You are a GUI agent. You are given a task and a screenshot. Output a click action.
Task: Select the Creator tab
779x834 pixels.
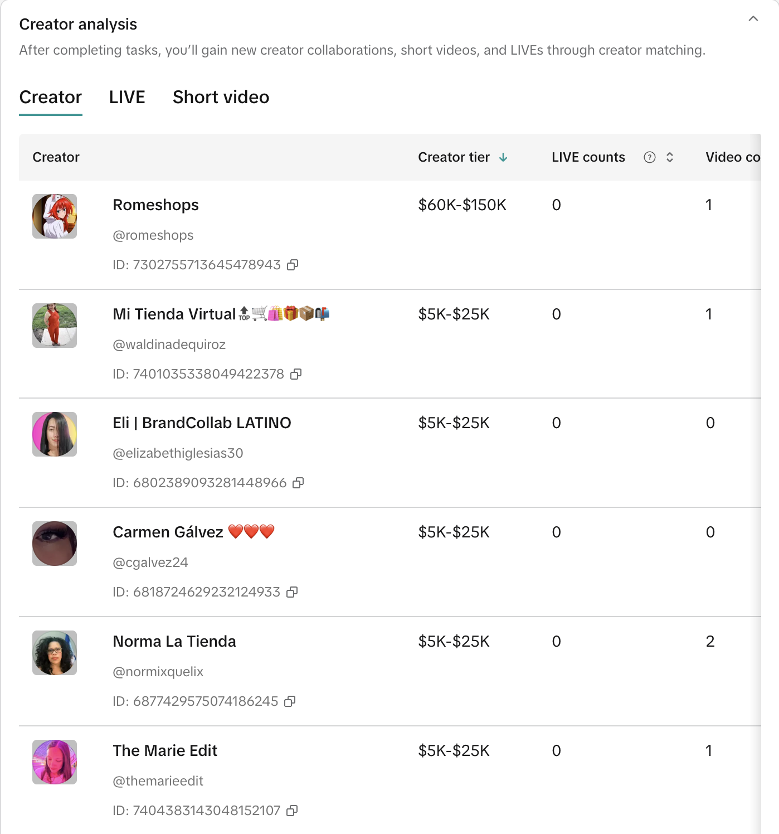51,97
